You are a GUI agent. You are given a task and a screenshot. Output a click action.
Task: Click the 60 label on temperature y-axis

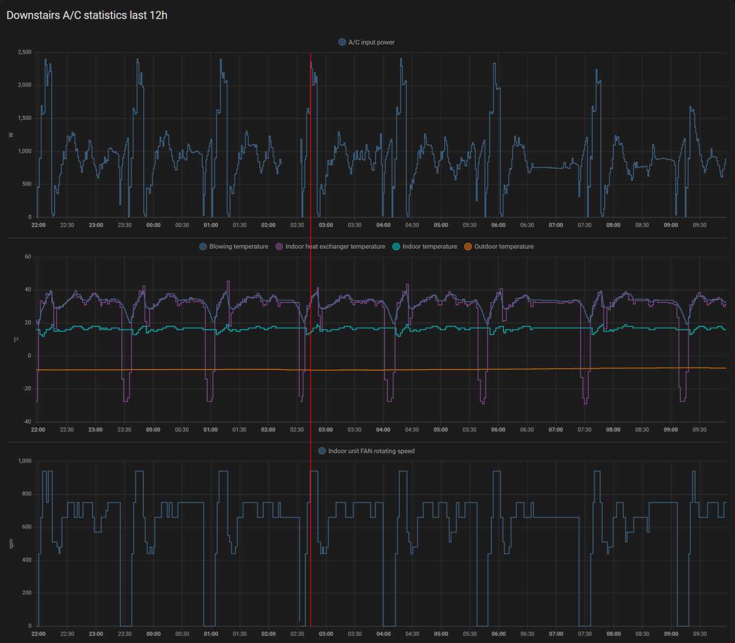[28, 257]
